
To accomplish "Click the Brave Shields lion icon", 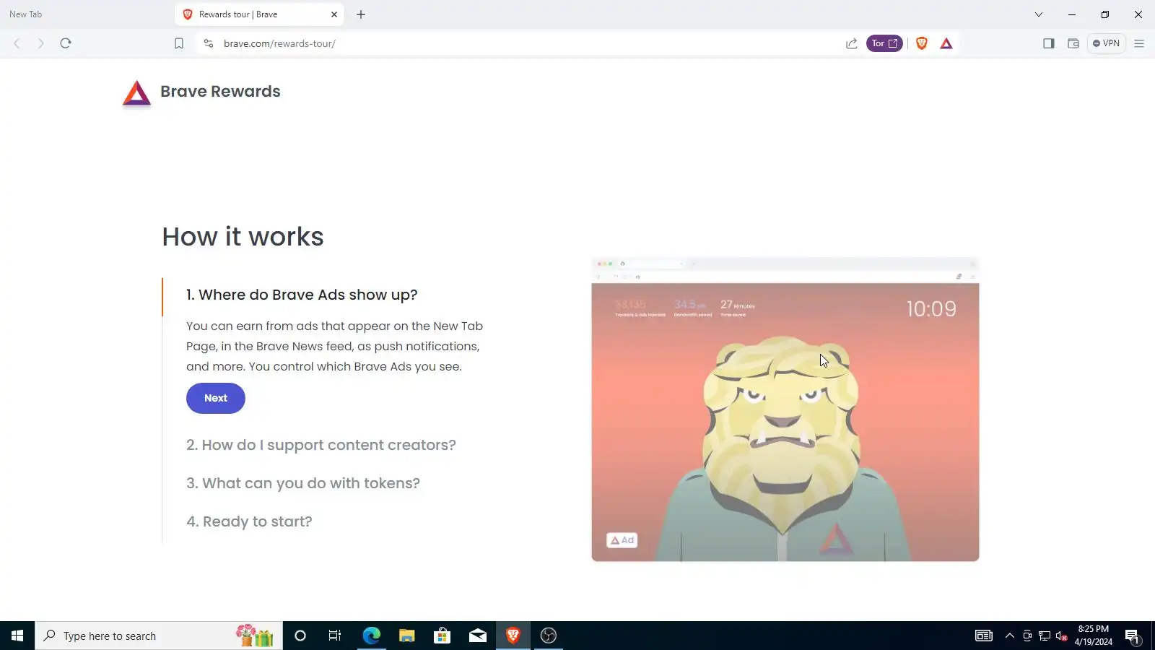I will [922, 43].
